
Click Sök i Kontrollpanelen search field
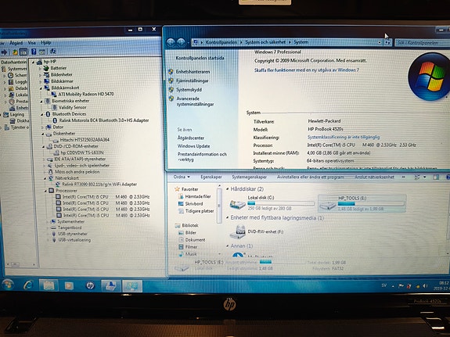coord(423,43)
